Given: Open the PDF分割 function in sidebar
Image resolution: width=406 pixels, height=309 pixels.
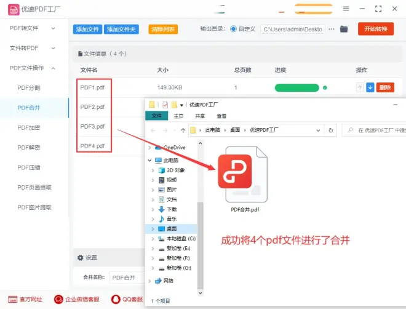Looking at the screenshot, I should click(x=29, y=88).
